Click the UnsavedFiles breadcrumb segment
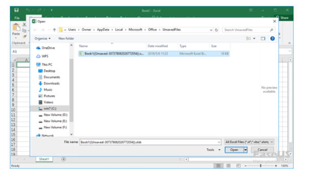 coord(171,30)
